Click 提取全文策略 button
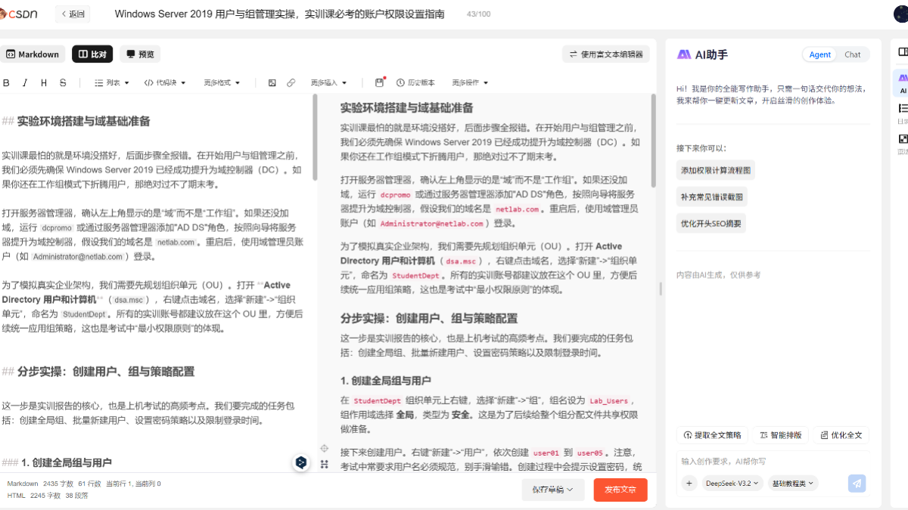This screenshot has width=908, height=510. pos(712,435)
